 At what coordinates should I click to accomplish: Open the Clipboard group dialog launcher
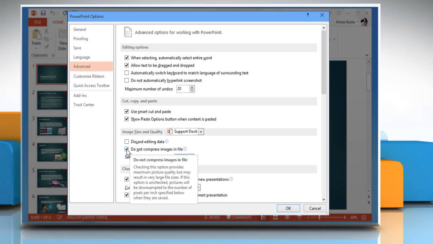(x=53, y=55)
